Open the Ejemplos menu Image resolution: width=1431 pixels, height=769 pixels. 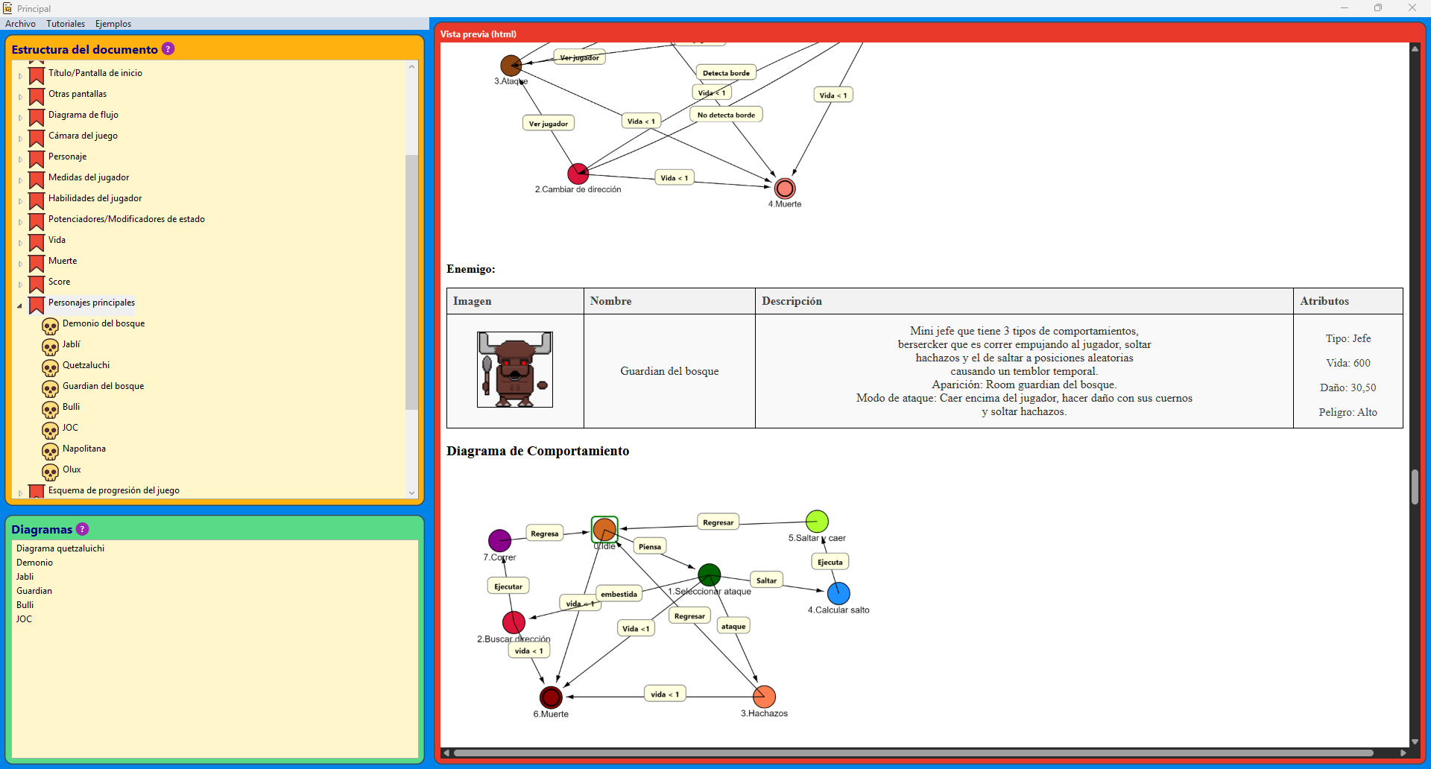coord(113,24)
